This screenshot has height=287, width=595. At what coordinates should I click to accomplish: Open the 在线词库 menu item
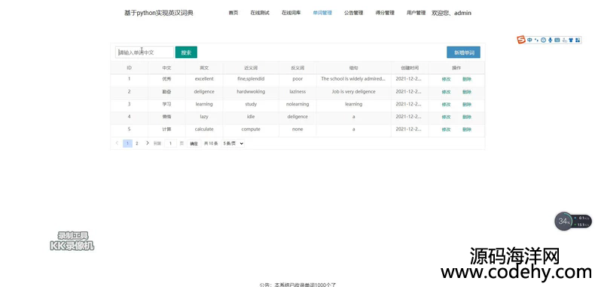pos(291,13)
